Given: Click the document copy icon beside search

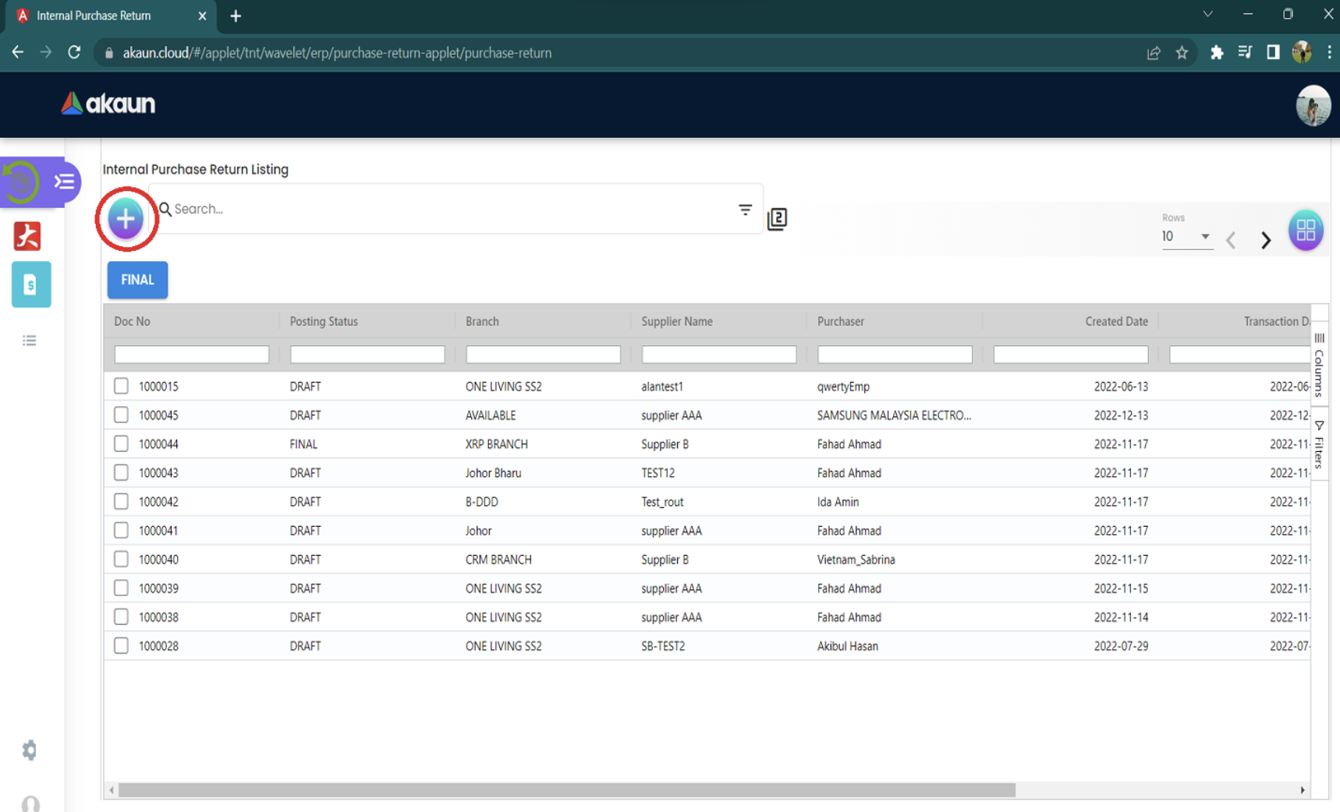Looking at the screenshot, I should 777,219.
